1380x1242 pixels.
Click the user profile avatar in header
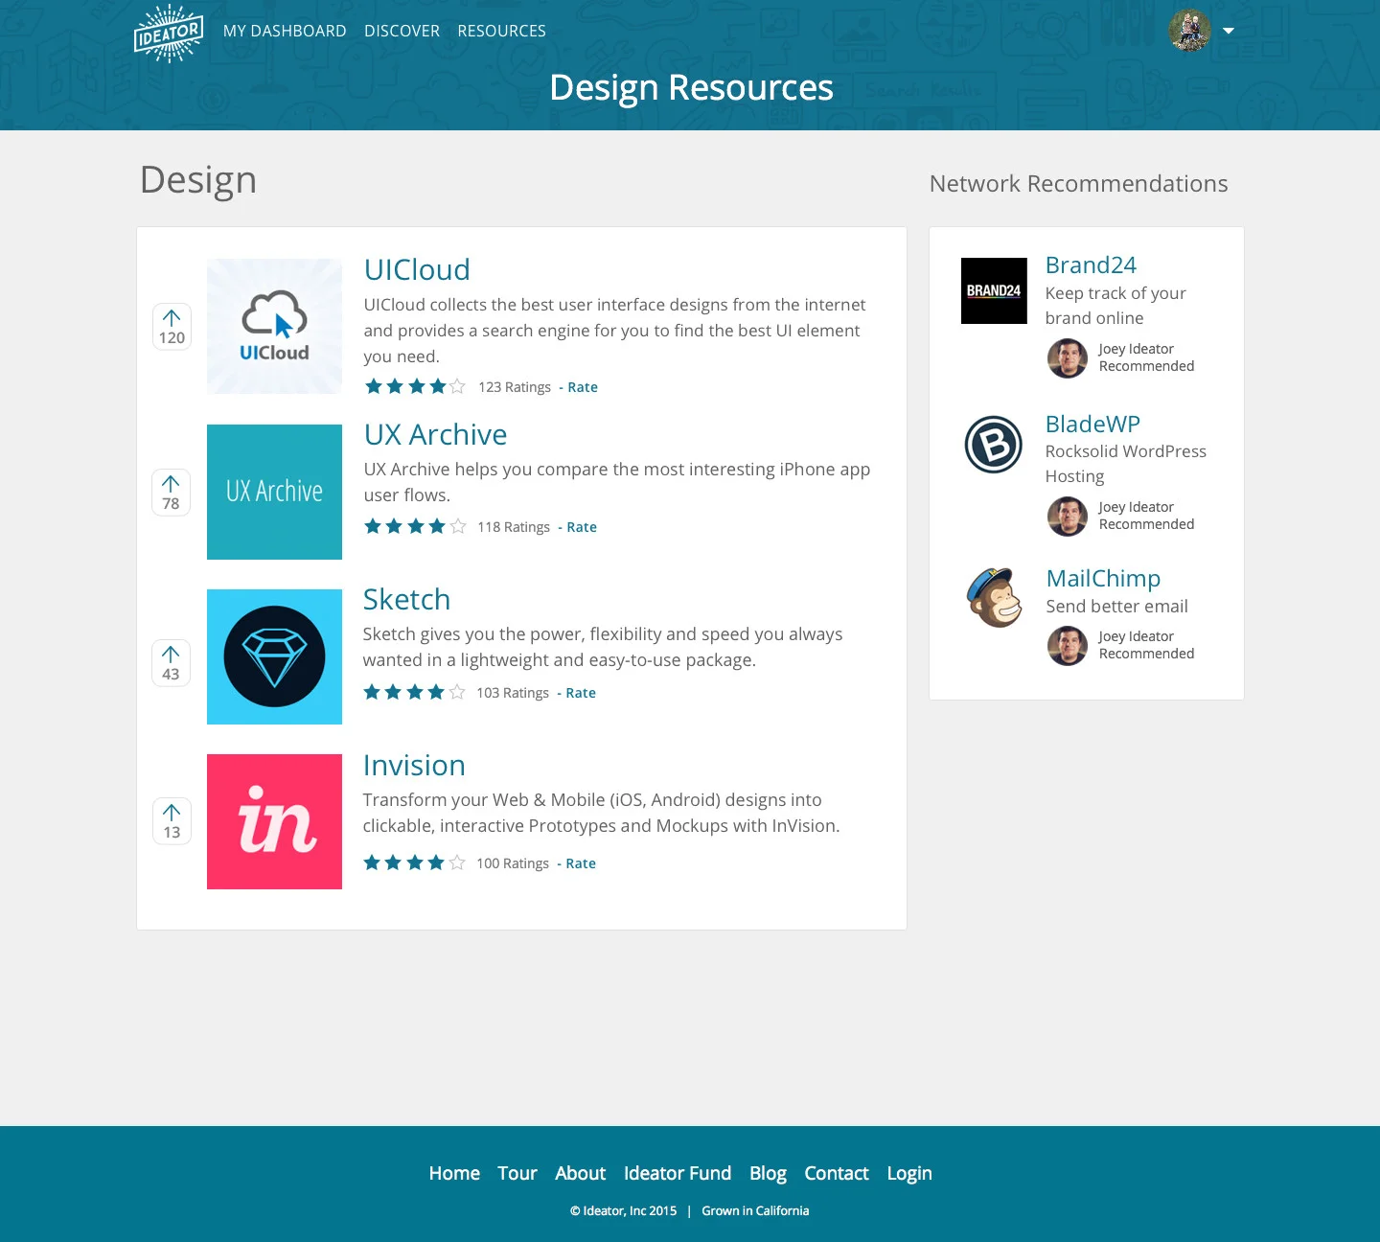(x=1190, y=31)
